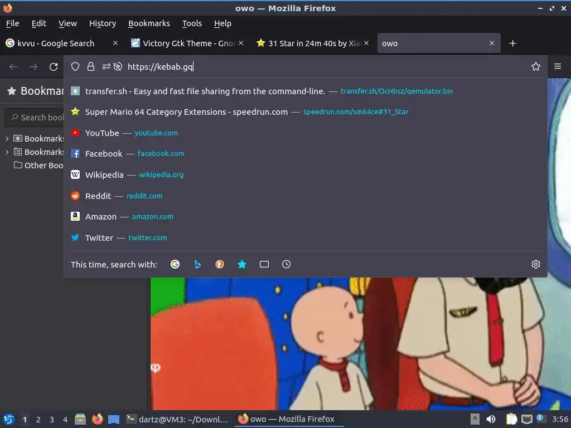Screen dimensions: 571x428
Task: Open the Edit menu
Action: click(38, 23)
